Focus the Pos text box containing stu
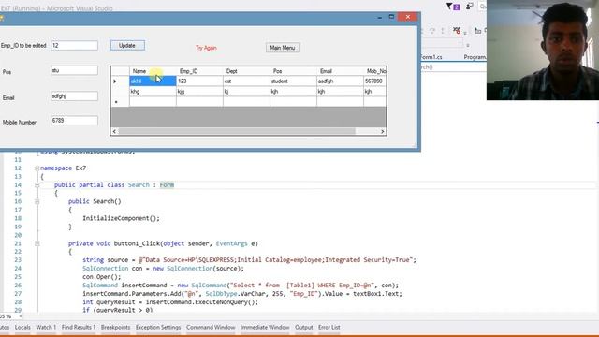Image resolution: width=599 pixels, height=337 pixels. pos(74,70)
